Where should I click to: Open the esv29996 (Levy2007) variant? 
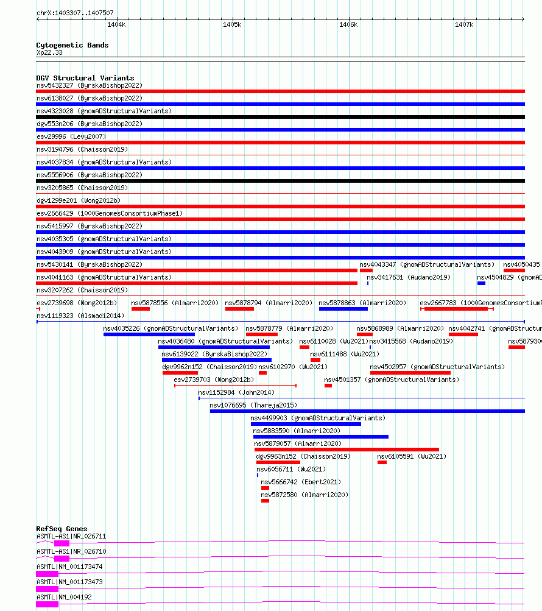point(71,137)
